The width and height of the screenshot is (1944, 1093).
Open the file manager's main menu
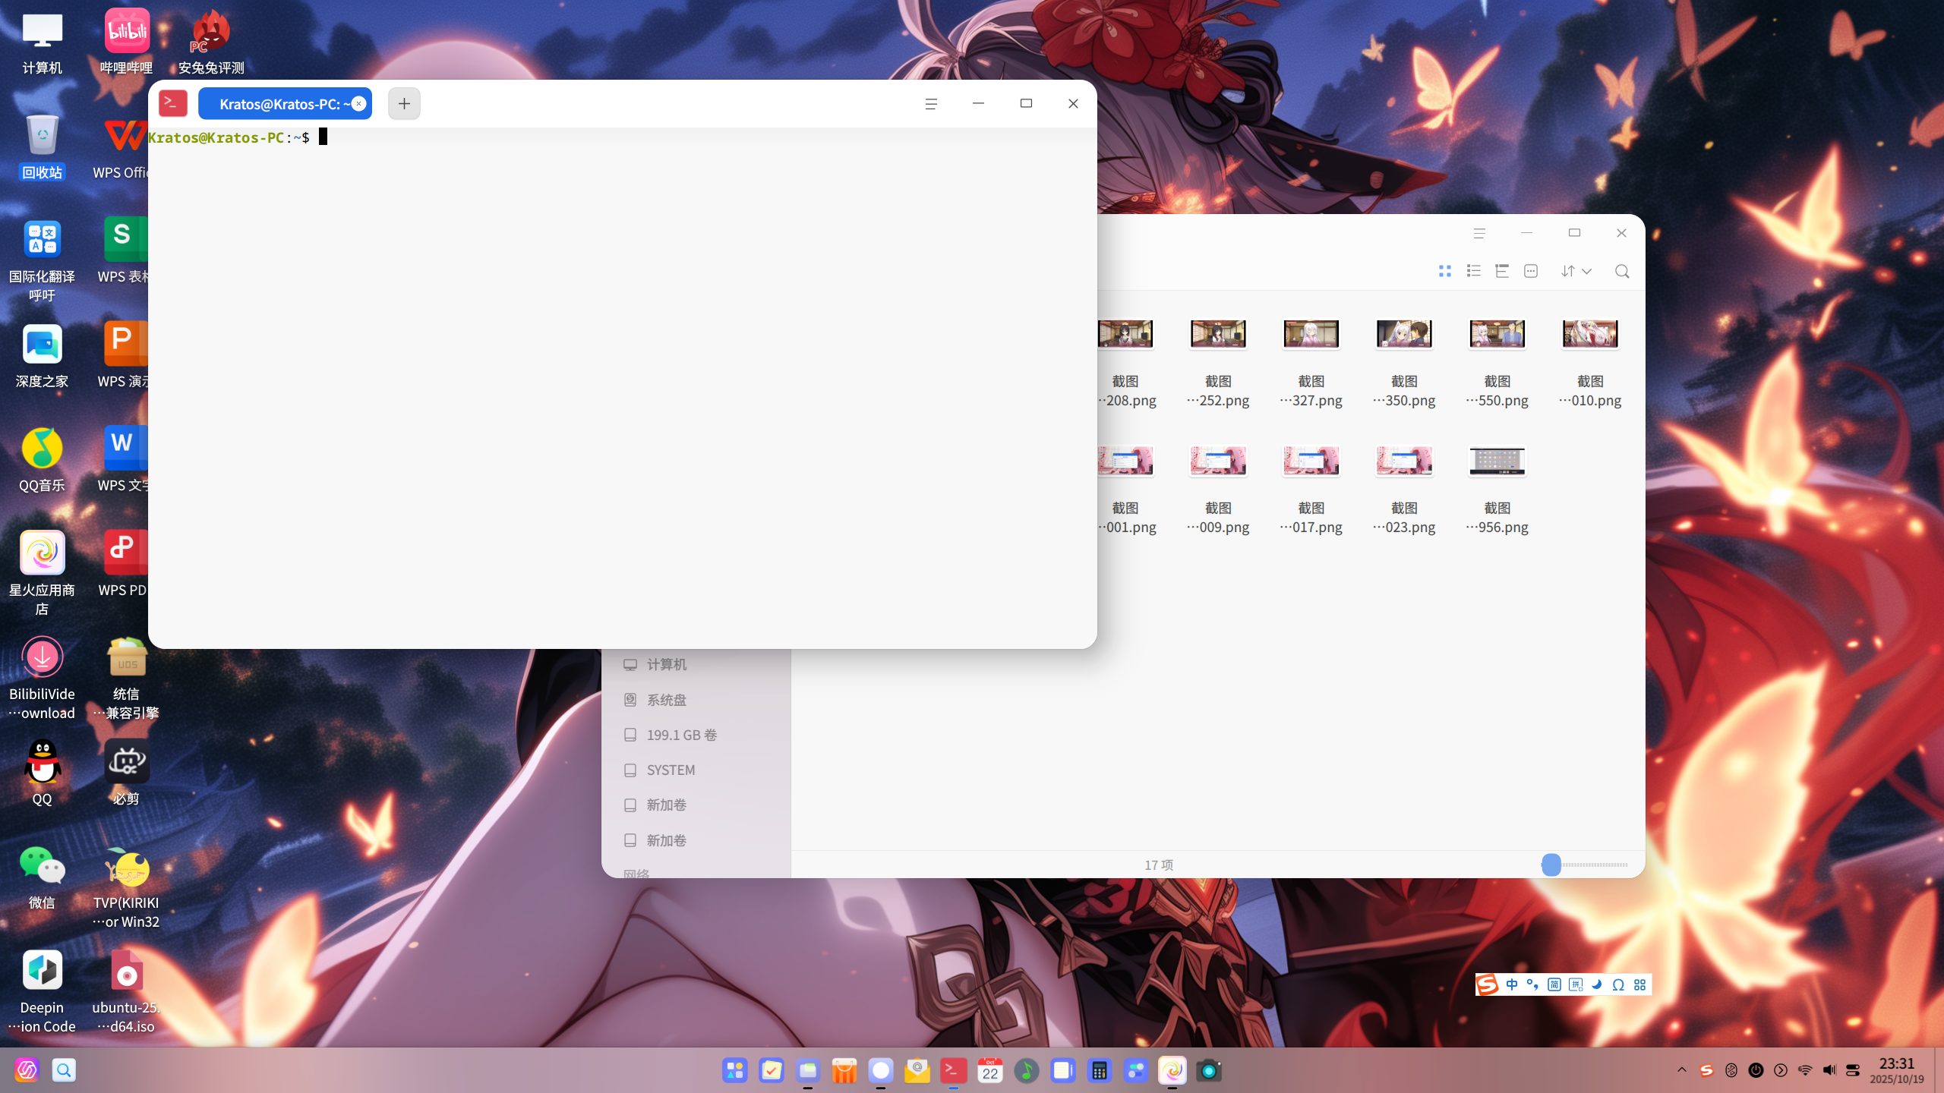[1479, 233]
